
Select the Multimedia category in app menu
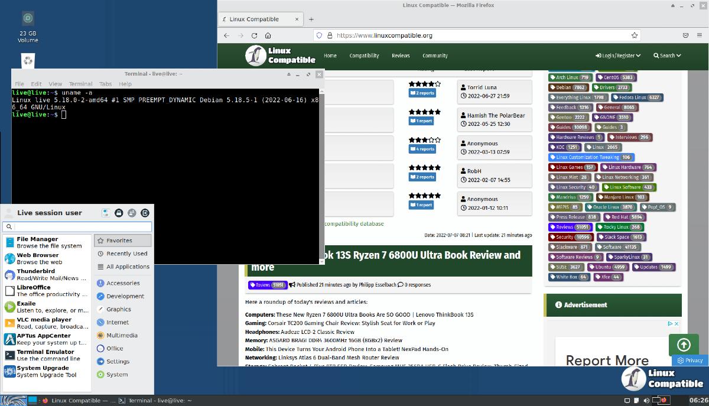coord(121,335)
